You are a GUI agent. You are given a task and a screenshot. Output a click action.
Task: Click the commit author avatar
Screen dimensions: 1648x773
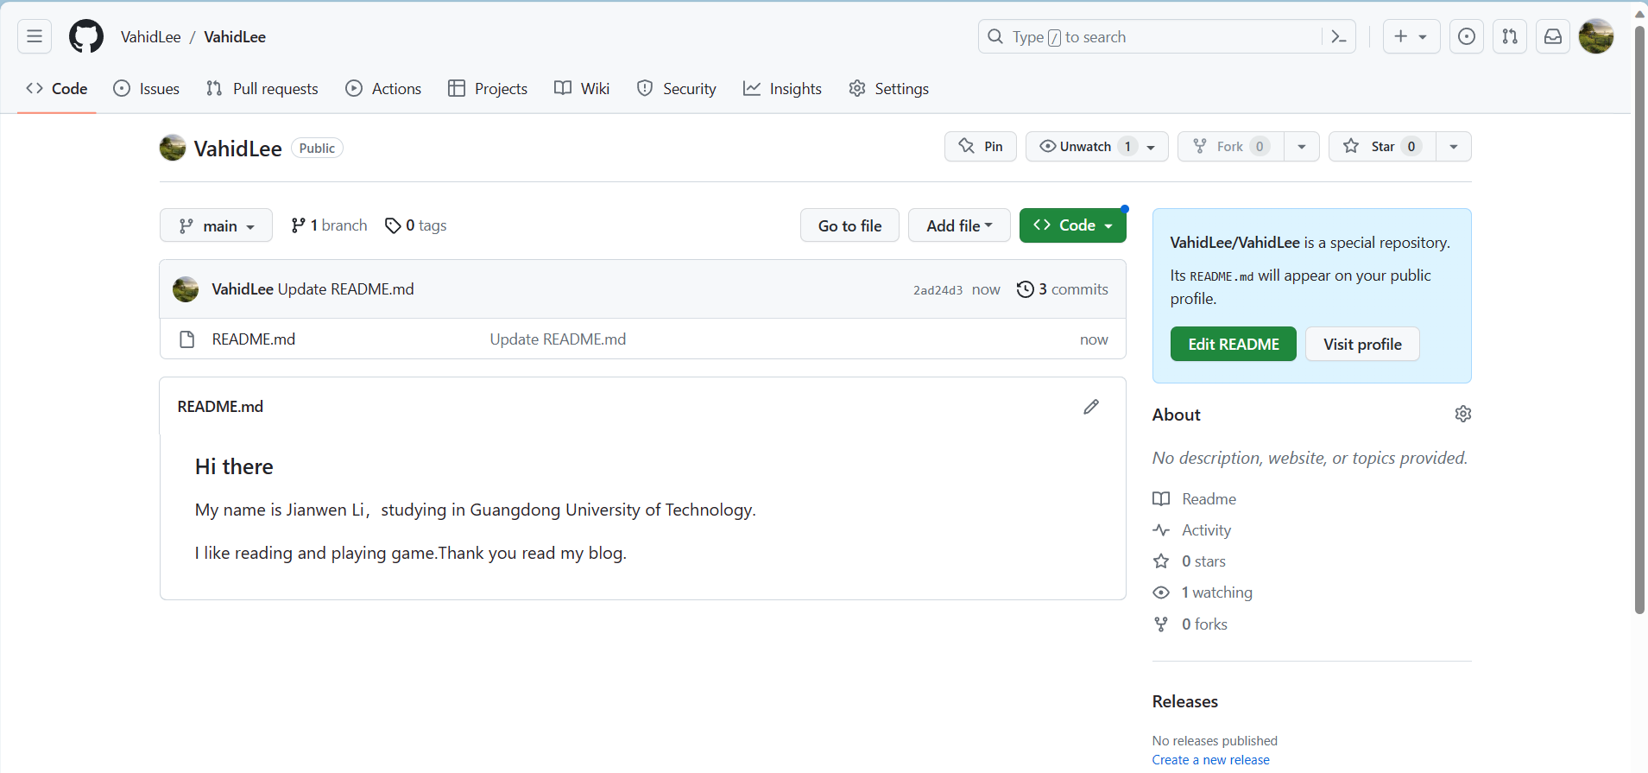[x=186, y=289]
